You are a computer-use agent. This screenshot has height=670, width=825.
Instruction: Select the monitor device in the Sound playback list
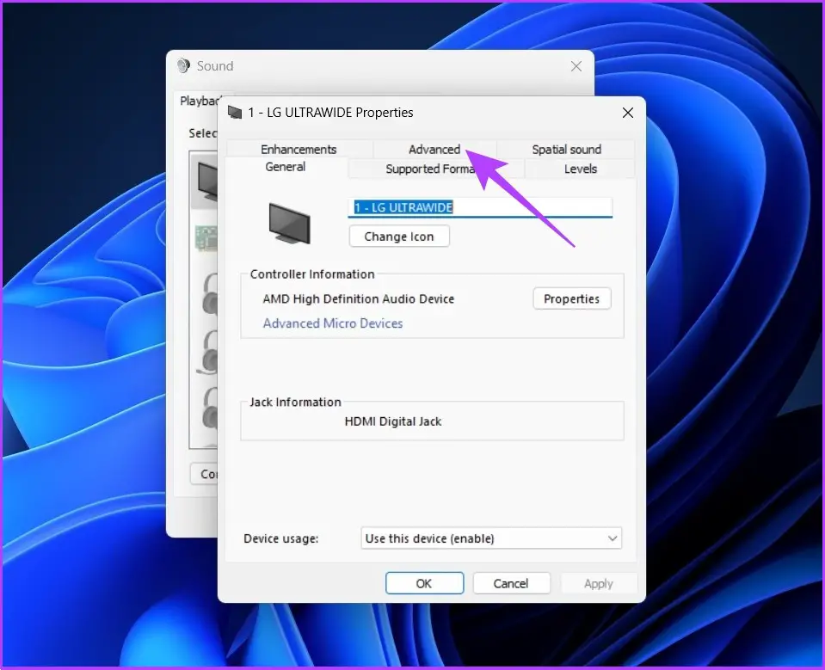(206, 179)
